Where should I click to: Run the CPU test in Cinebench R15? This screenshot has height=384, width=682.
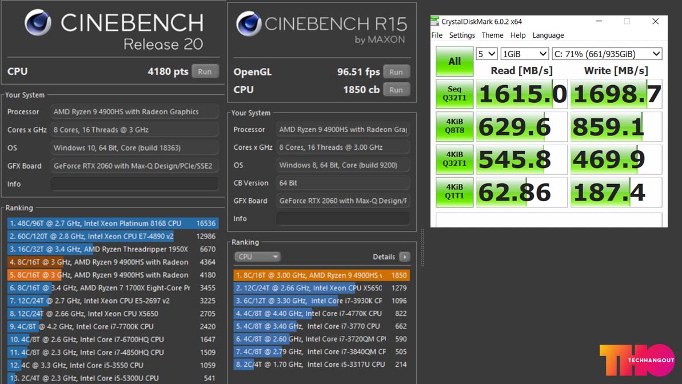[x=396, y=90]
